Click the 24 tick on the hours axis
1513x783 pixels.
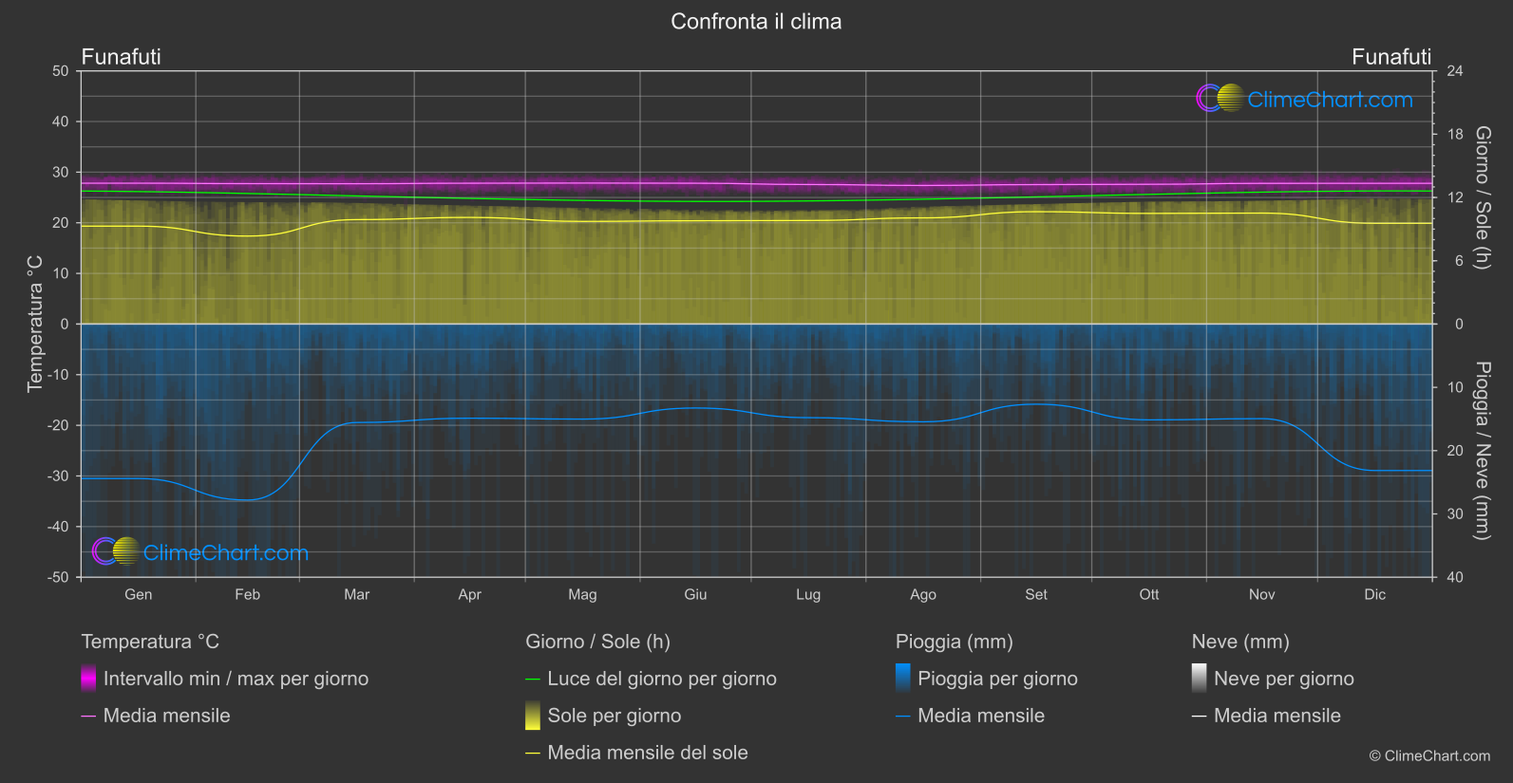click(x=1455, y=71)
